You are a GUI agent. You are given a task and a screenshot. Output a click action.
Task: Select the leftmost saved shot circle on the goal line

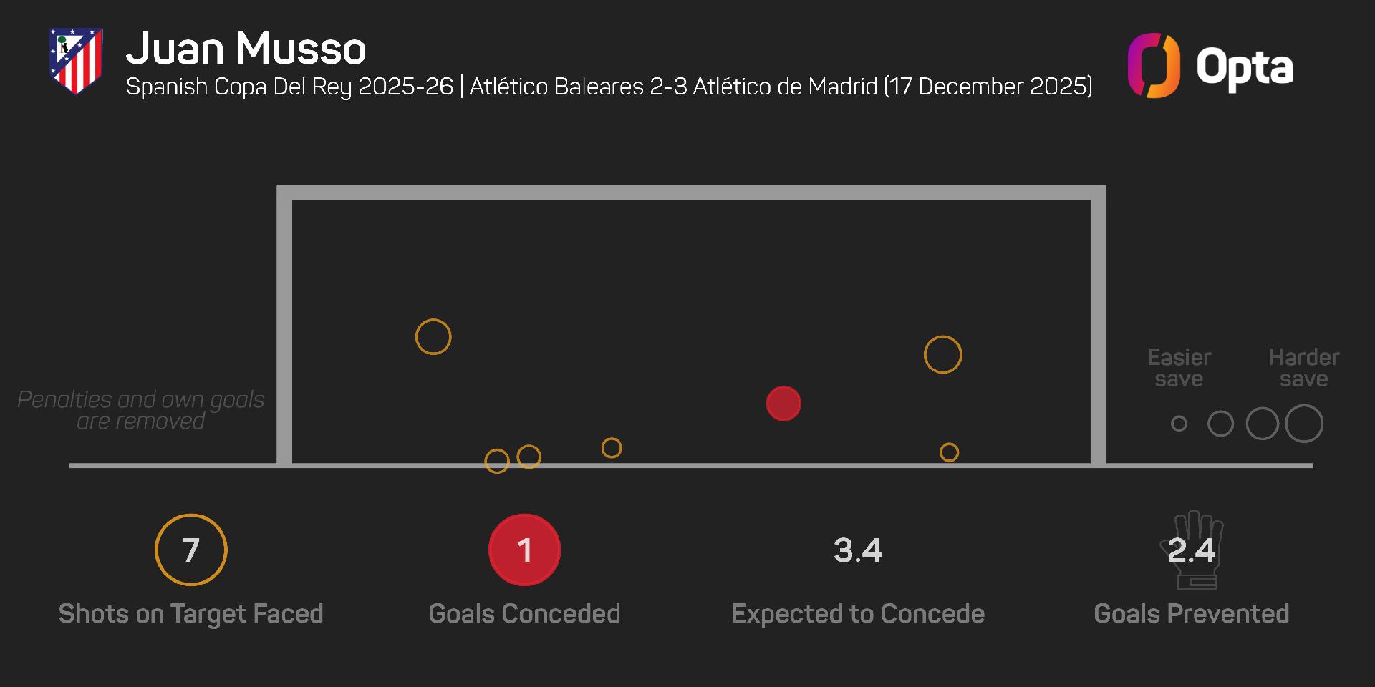[497, 462]
